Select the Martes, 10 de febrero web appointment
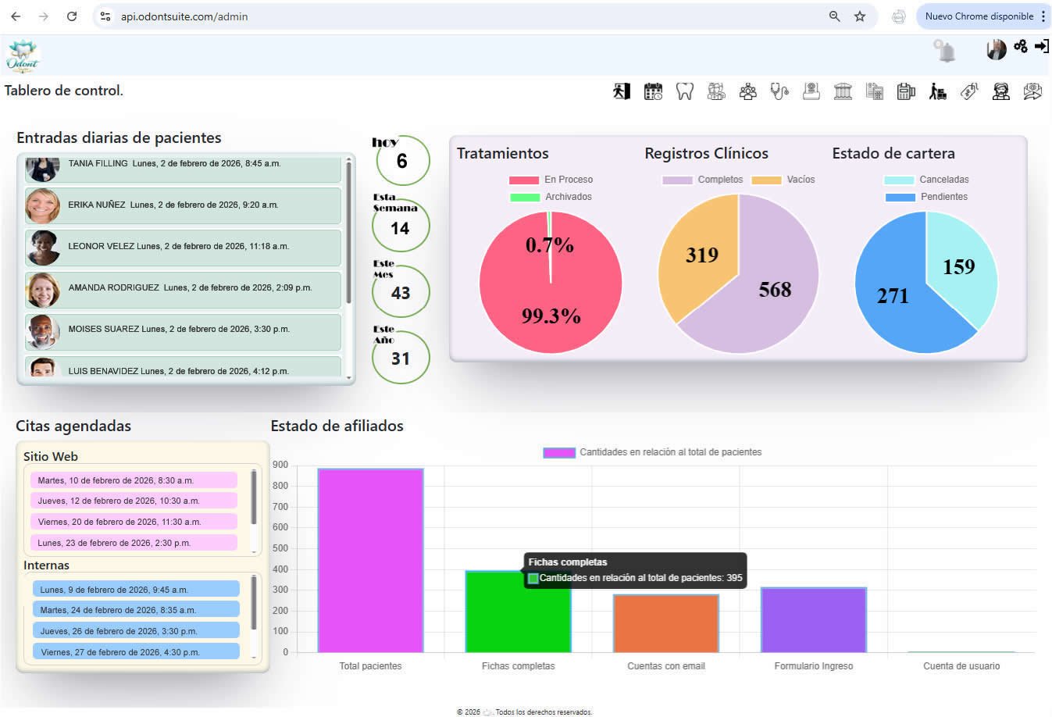The width and height of the screenshot is (1052, 717). pyautogui.click(x=134, y=480)
